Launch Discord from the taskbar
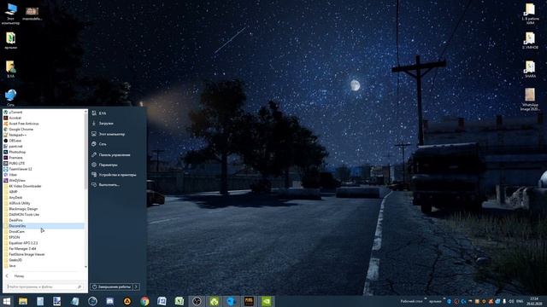Viewport: 547px width, 307px height. 109,301
